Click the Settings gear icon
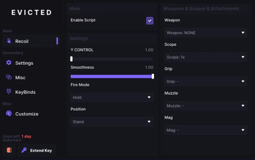 [9, 63]
